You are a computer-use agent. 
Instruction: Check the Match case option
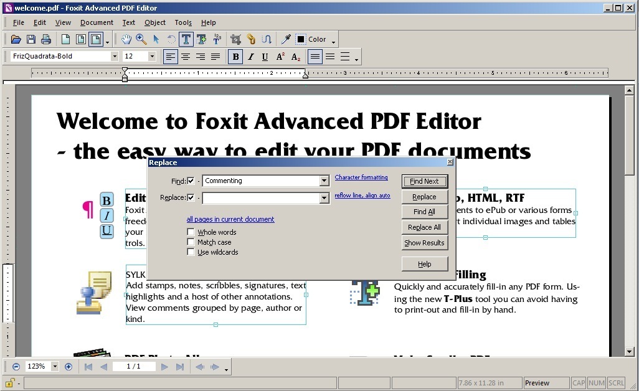[x=191, y=242]
